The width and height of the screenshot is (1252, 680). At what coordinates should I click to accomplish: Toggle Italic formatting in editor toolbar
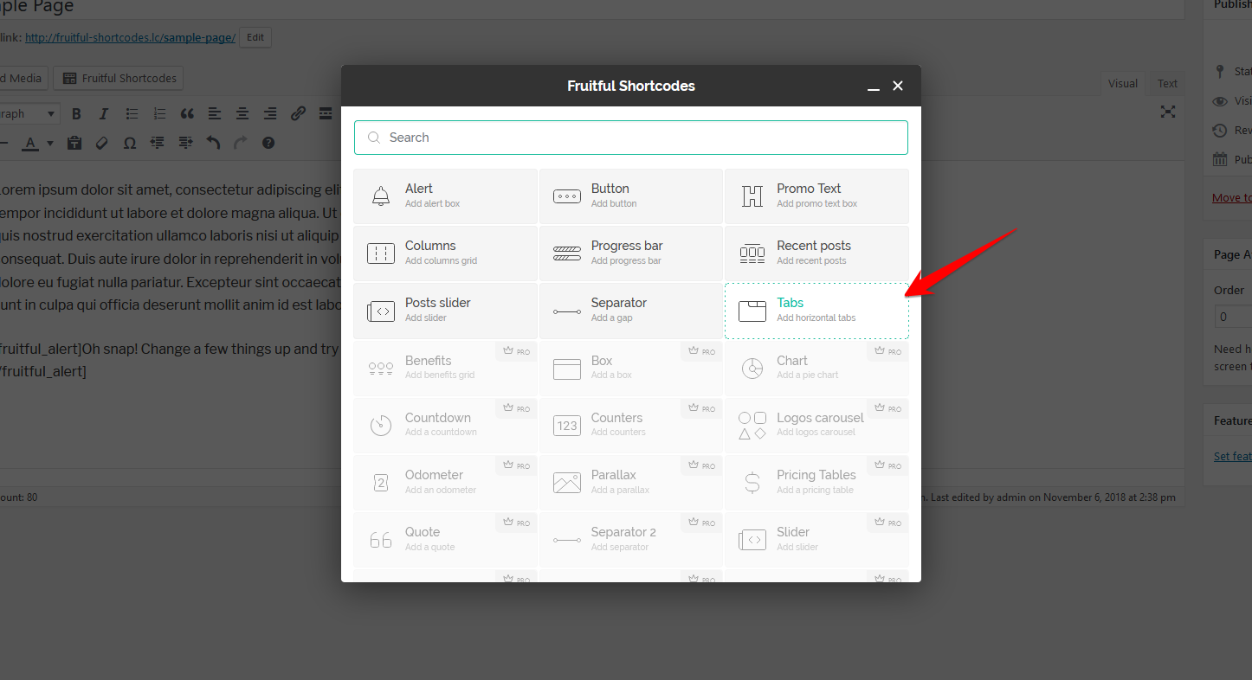click(x=104, y=113)
